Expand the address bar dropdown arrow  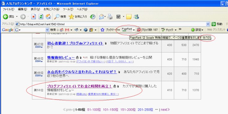tap(208, 24)
